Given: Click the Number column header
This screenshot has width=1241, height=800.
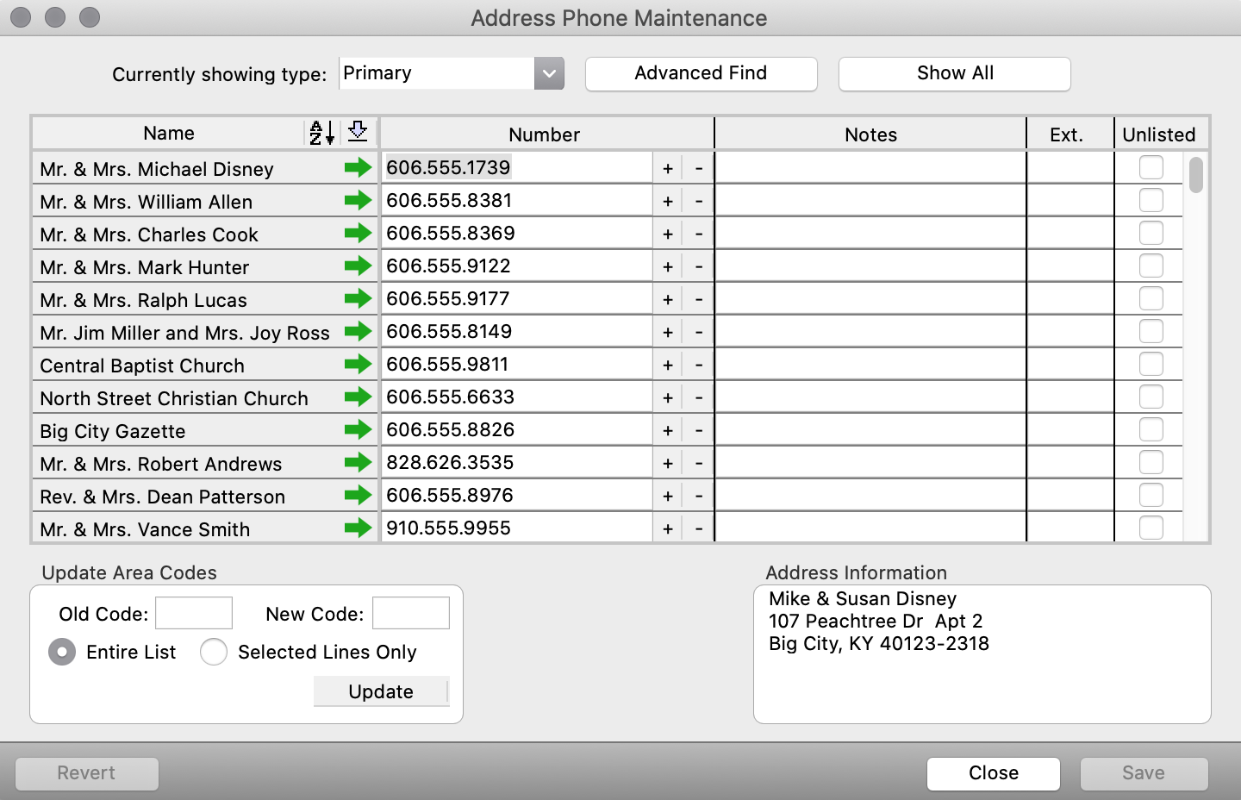Looking at the screenshot, I should (545, 134).
